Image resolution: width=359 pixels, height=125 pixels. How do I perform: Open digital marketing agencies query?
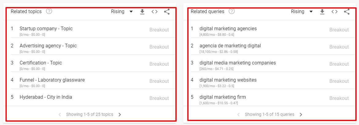(x=228, y=28)
